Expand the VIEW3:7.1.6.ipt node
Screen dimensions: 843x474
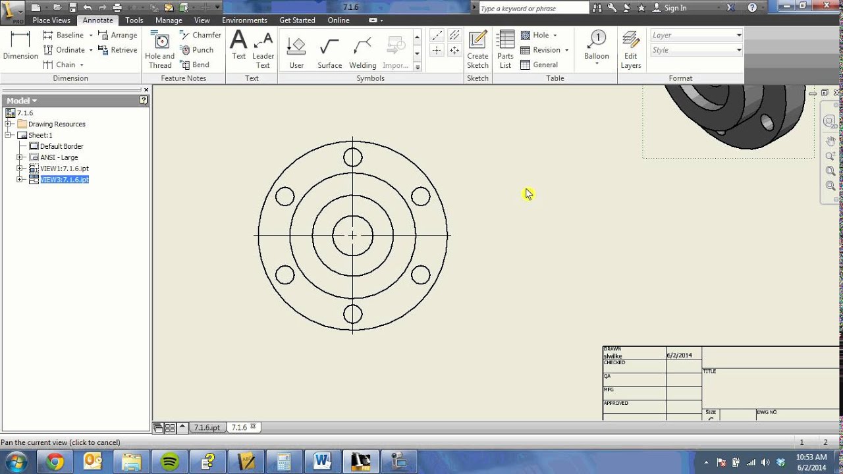(x=19, y=179)
